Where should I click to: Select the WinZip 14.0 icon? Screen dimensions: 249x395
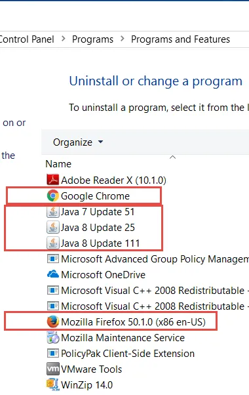(53, 385)
